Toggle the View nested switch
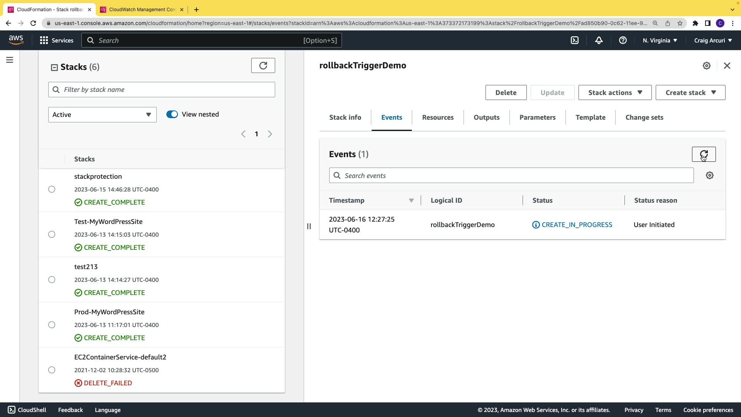741x417 pixels. pos(172,114)
